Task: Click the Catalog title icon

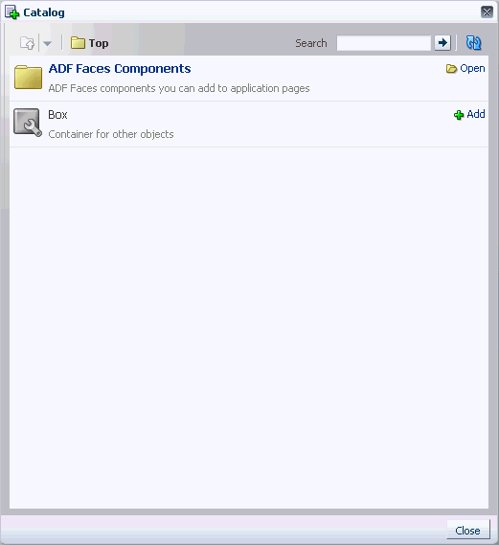Action: pos(11,12)
